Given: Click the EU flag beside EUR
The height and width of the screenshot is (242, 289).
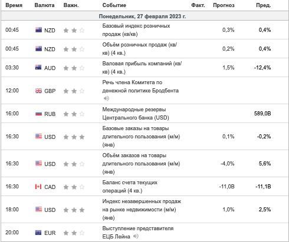Looking at the screenshot, I should pyautogui.click(x=38, y=233).
